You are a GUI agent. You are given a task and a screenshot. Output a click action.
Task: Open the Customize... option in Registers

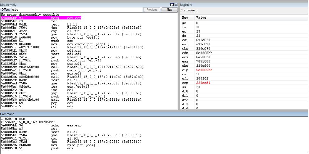(x=189, y=10)
